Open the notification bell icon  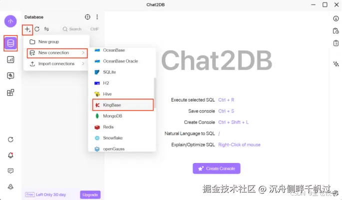10,155
